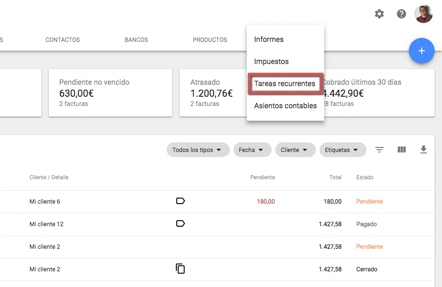Open the user profile avatar
This screenshot has height=287, width=442.
(423, 14)
